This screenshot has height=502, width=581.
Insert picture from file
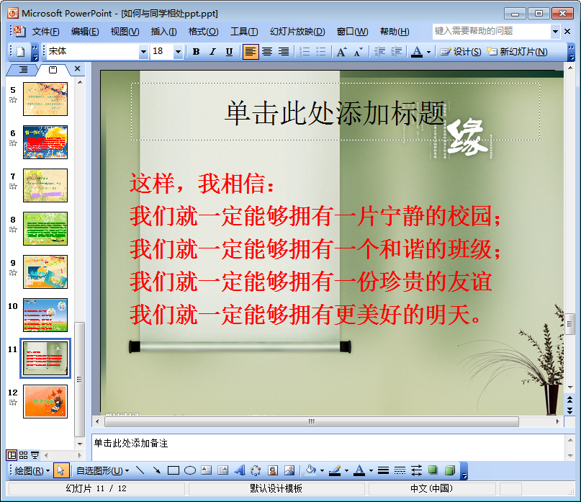pos(289,471)
